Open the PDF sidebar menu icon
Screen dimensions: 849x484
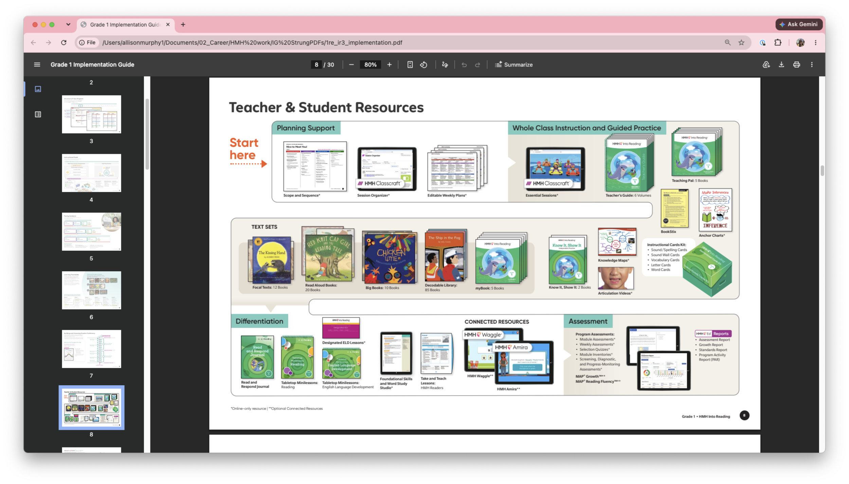tap(37, 65)
